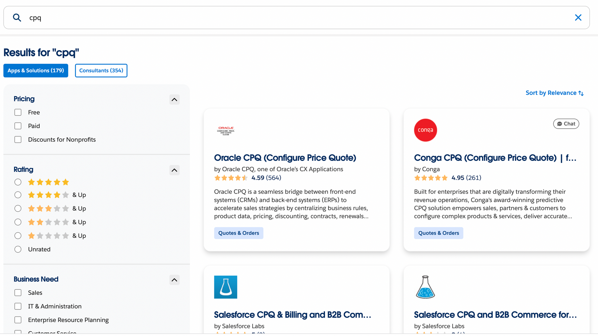598x336 pixels.
Task: Select the Apps & Solutions (179) tab
Action: [x=36, y=70]
